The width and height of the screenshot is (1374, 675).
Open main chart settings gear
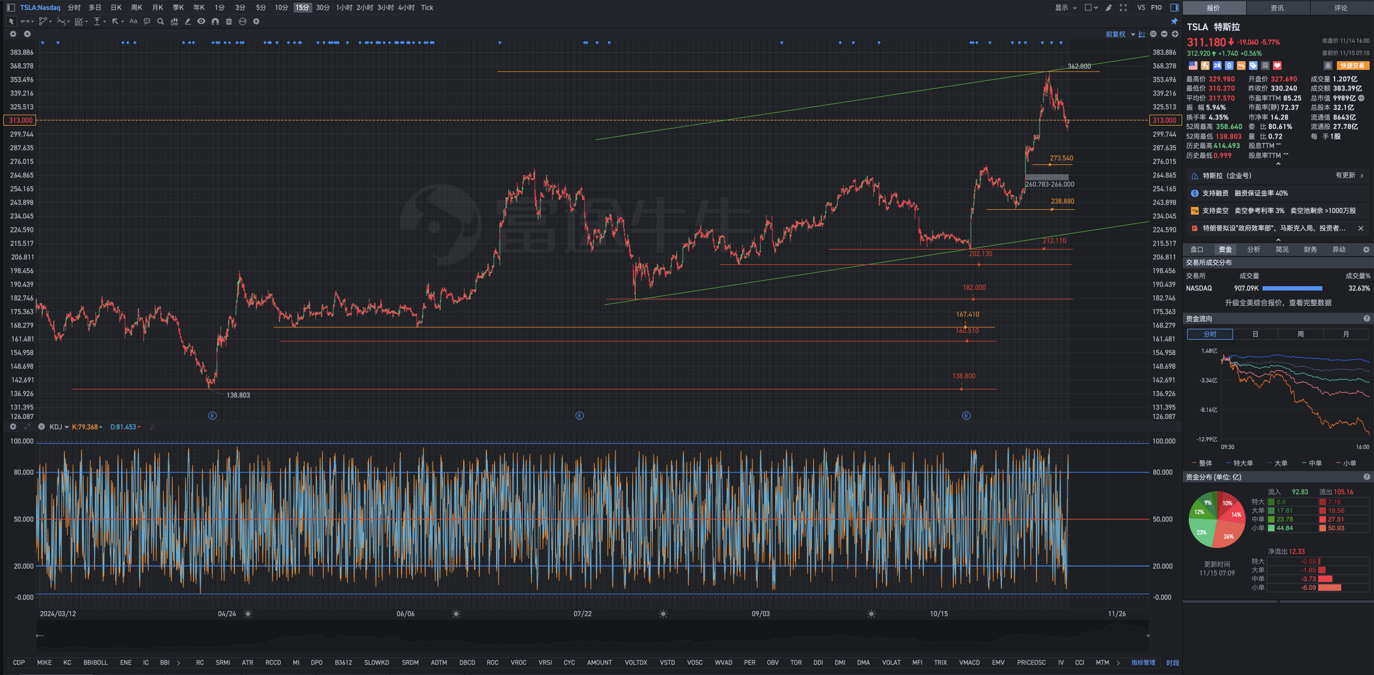coord(13,34)
